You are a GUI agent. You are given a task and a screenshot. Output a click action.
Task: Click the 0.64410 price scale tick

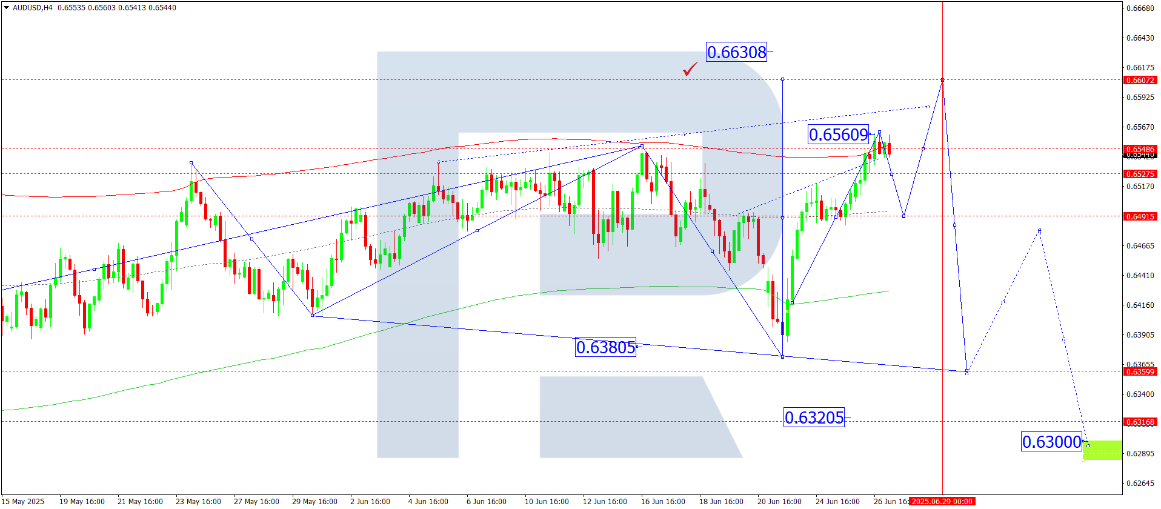coord(1140,275)
